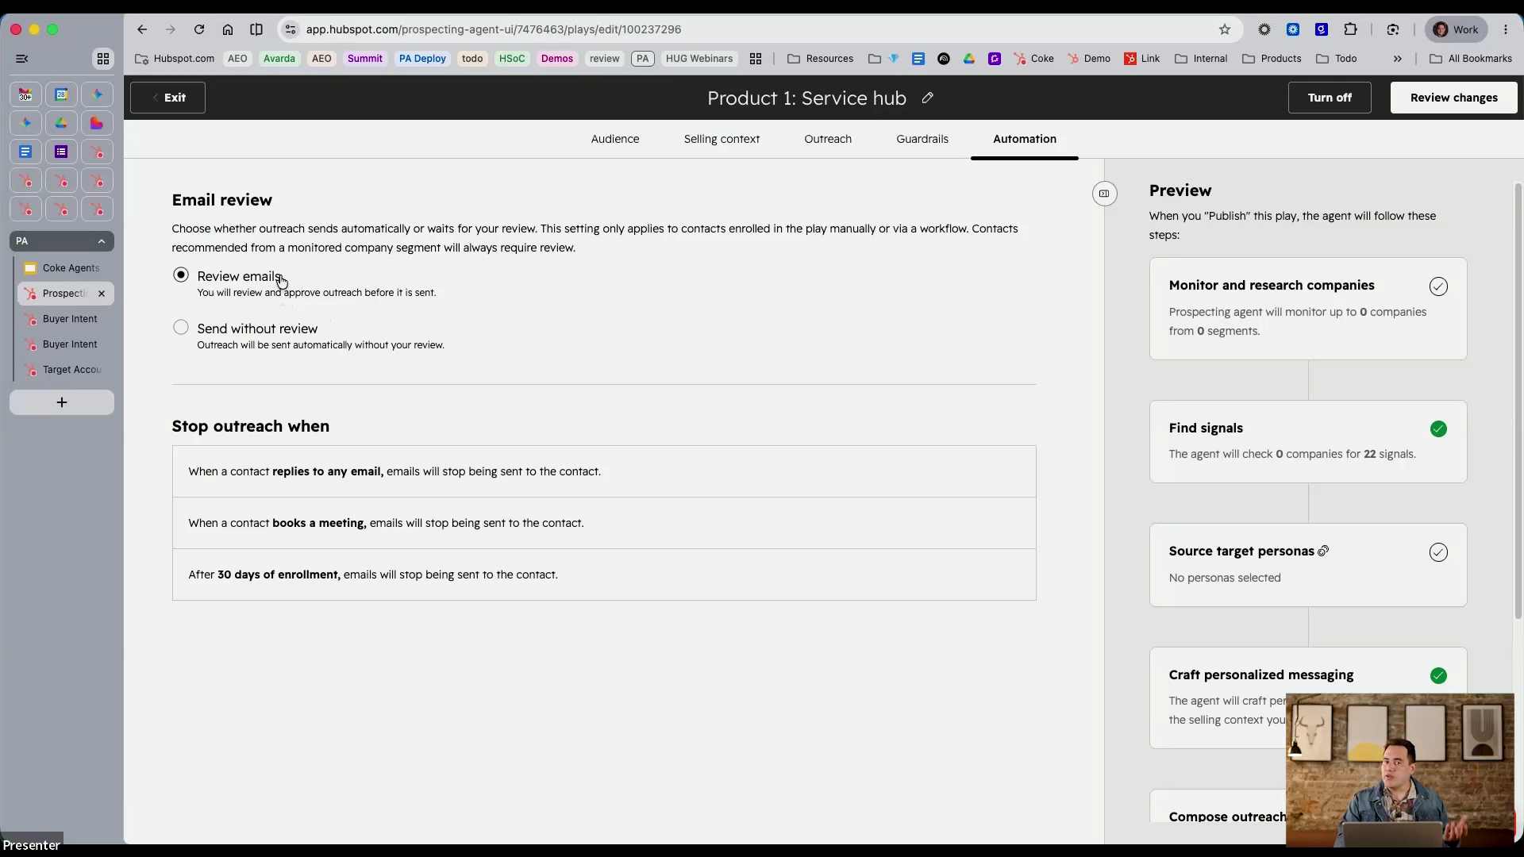Open the black circular bookmark icon
The width and height of the screenshot is (1524, 857).
point(944,59)
